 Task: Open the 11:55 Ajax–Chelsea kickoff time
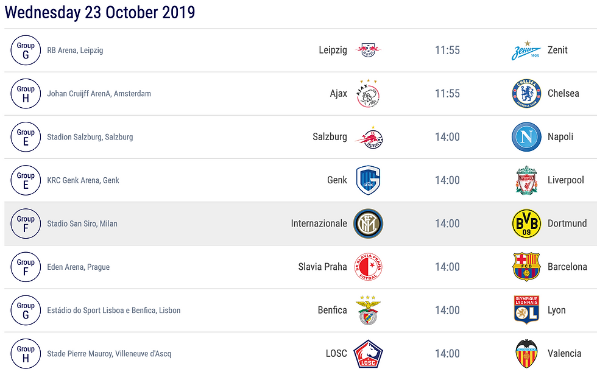(447, 93)
